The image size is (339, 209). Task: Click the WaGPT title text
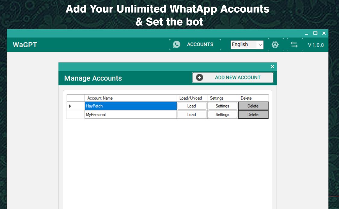(25, 45)
